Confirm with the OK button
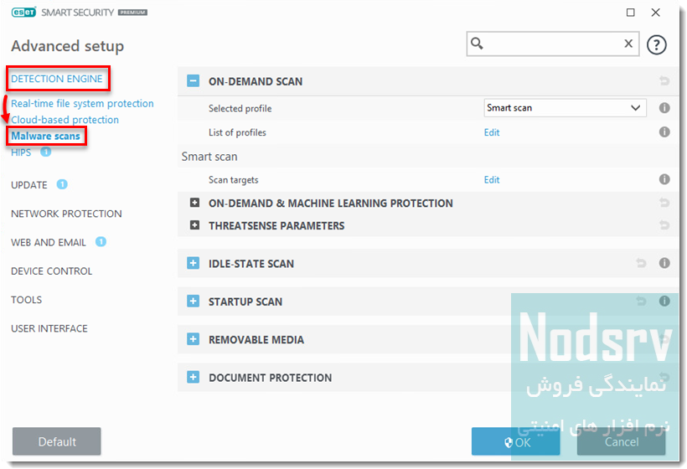 tap(516, 441)
